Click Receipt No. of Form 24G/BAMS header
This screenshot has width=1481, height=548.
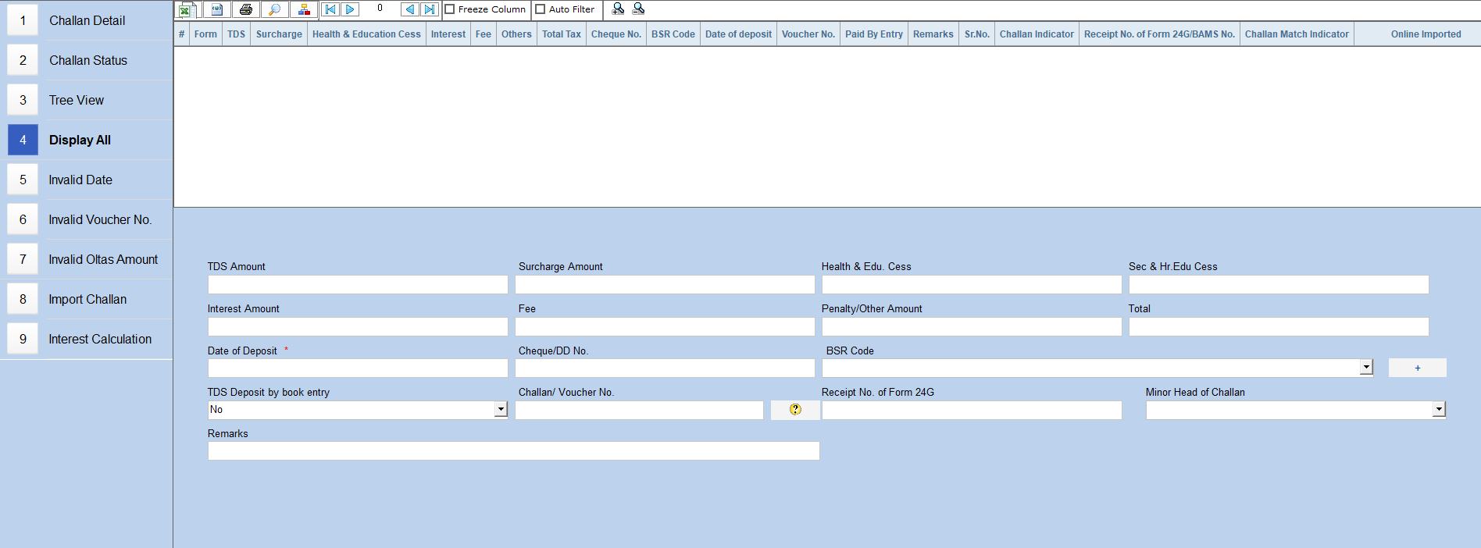click(x=1159, y=34)
